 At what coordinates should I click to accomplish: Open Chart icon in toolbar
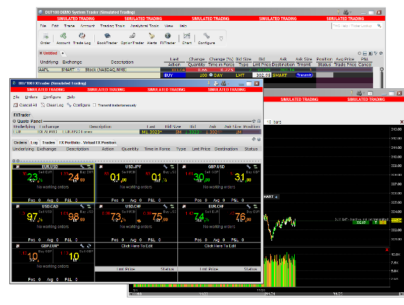pos(187,38)
